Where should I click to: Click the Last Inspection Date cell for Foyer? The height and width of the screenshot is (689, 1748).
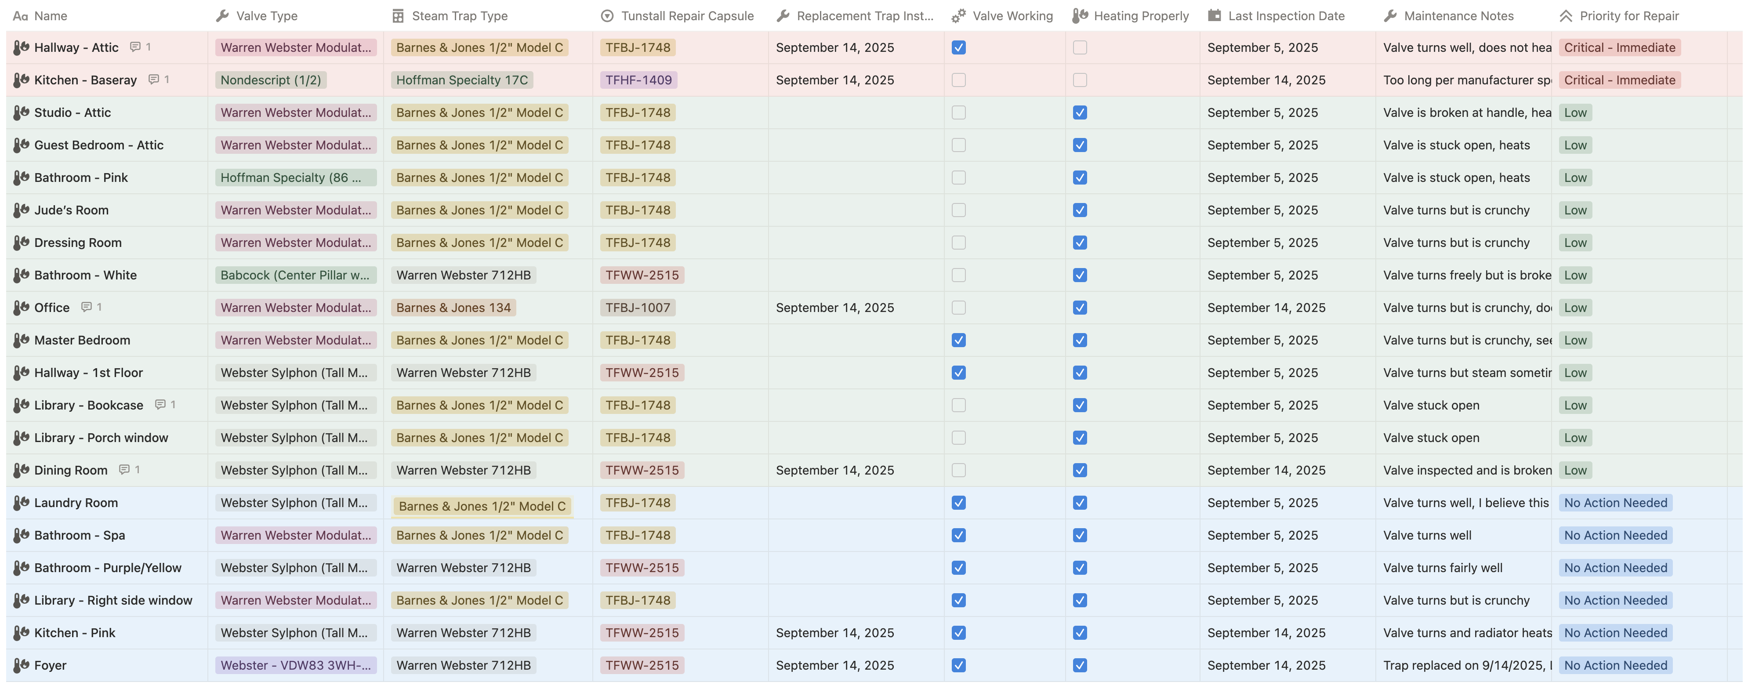1266,665
